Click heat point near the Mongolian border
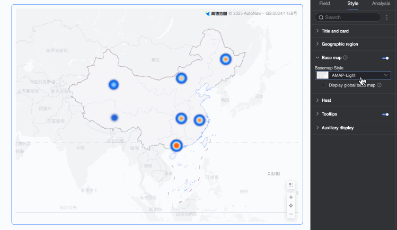397x230 pixels. tap(181, 78)
